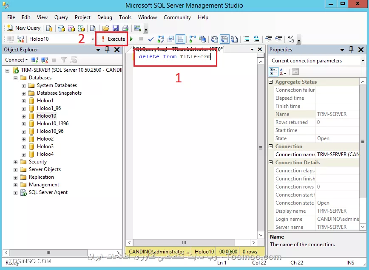Toggle IntelliSense Enabled
This screenshot has height=270, width=369.
click(181, 39)
